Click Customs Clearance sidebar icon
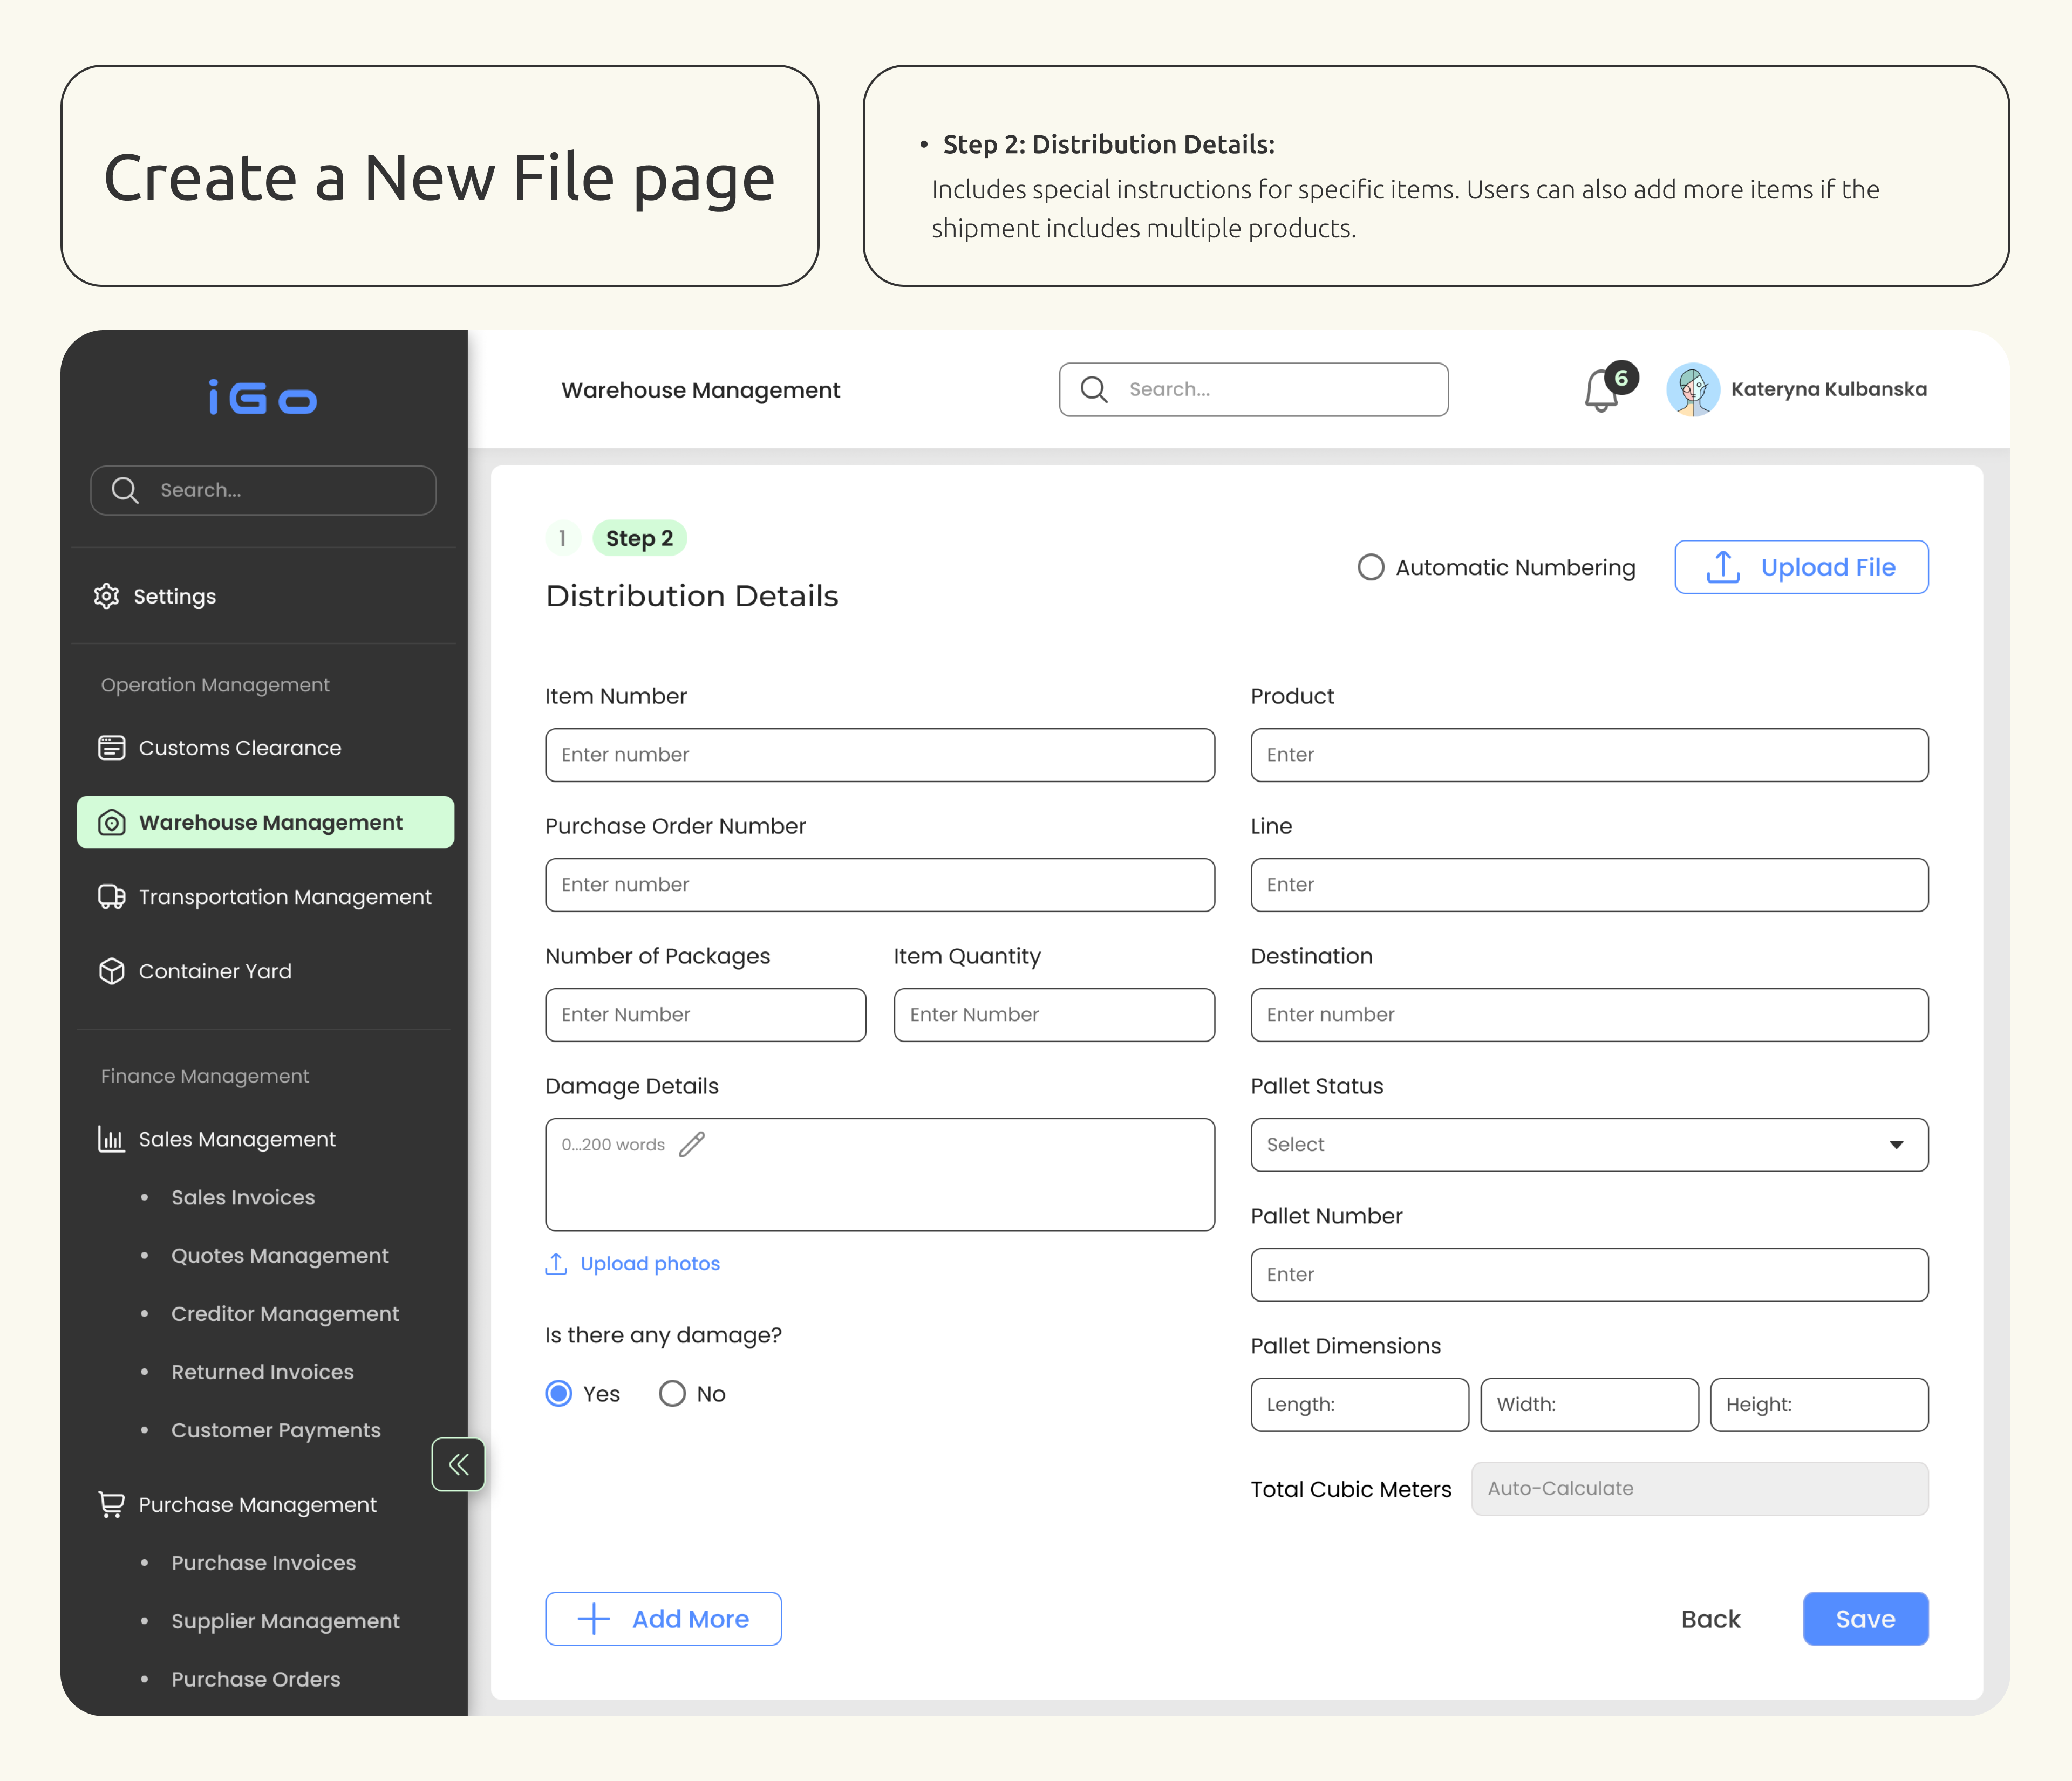Image resolution: width=2072 pixels, height=1781 pixels. (111, 748)
